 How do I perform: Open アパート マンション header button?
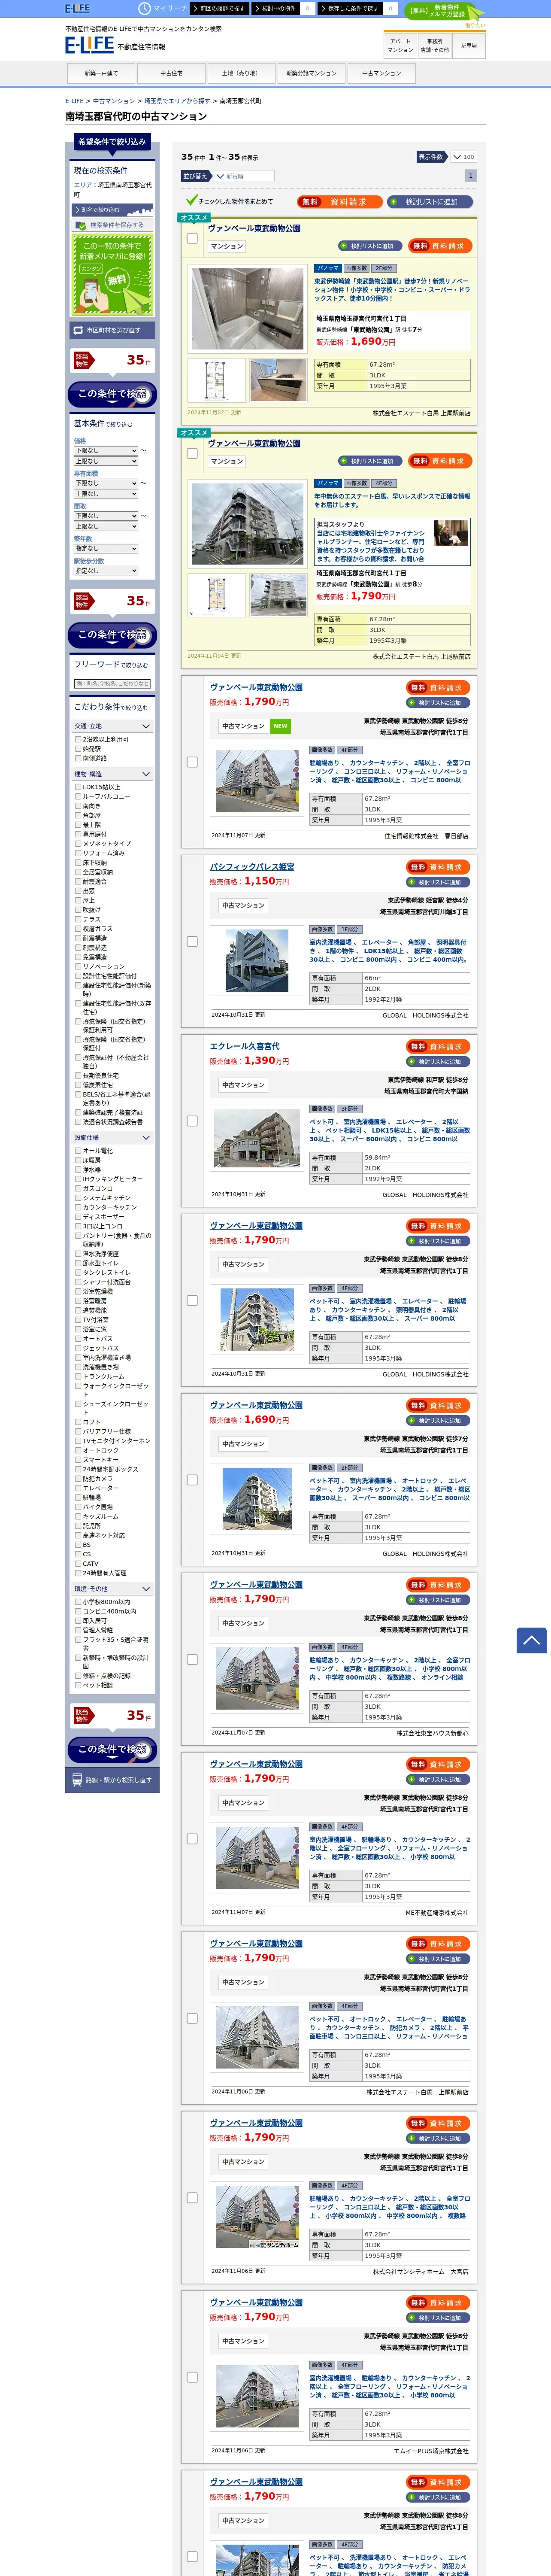point(401,46)
